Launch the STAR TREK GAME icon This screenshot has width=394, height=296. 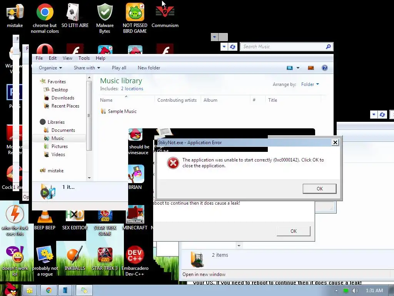(x=105, y=223)
